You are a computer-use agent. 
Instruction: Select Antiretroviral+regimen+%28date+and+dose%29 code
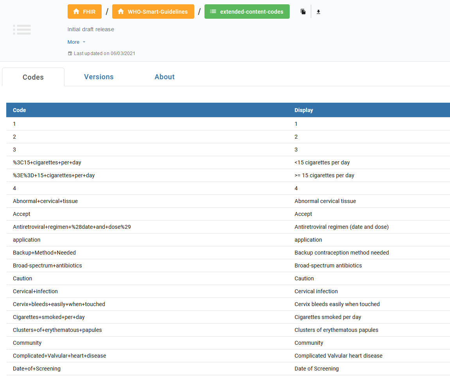tap(72, 227)
